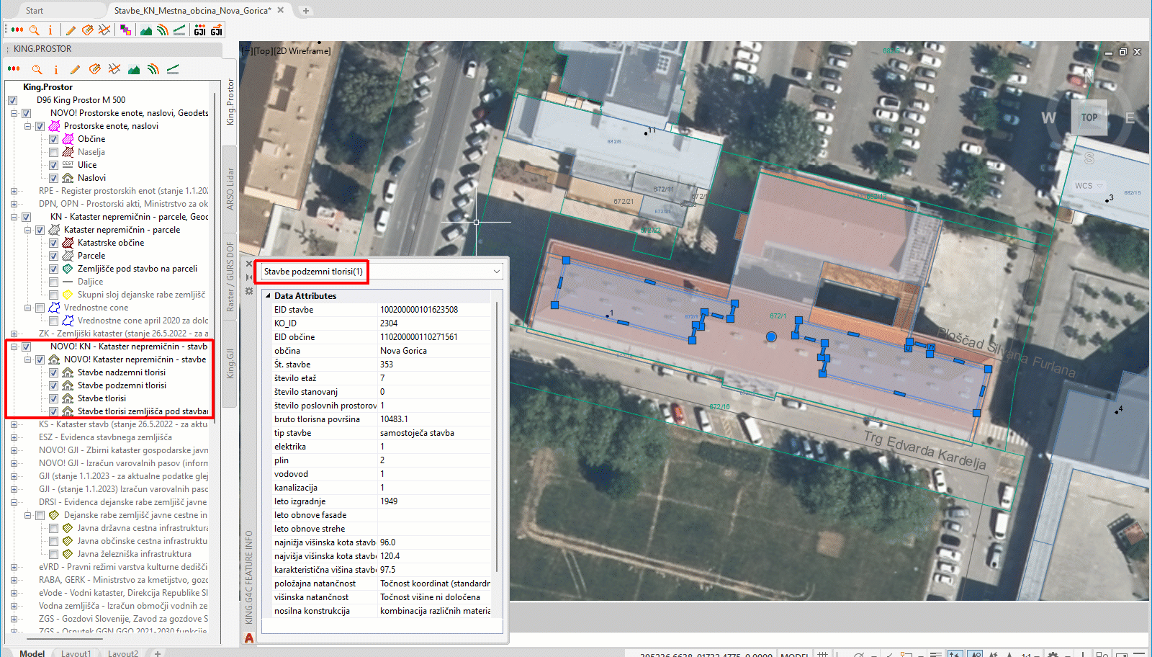
Task: Click the colored squares icon in the top toolbar
Action: 126,30
